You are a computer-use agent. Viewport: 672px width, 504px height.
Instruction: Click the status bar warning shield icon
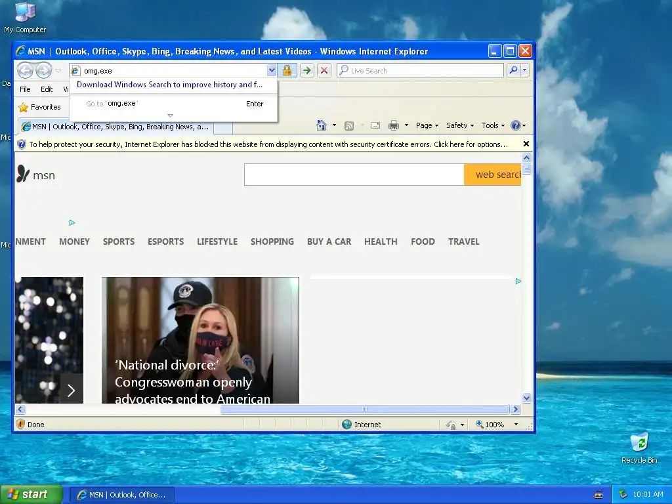pos(20,425)
